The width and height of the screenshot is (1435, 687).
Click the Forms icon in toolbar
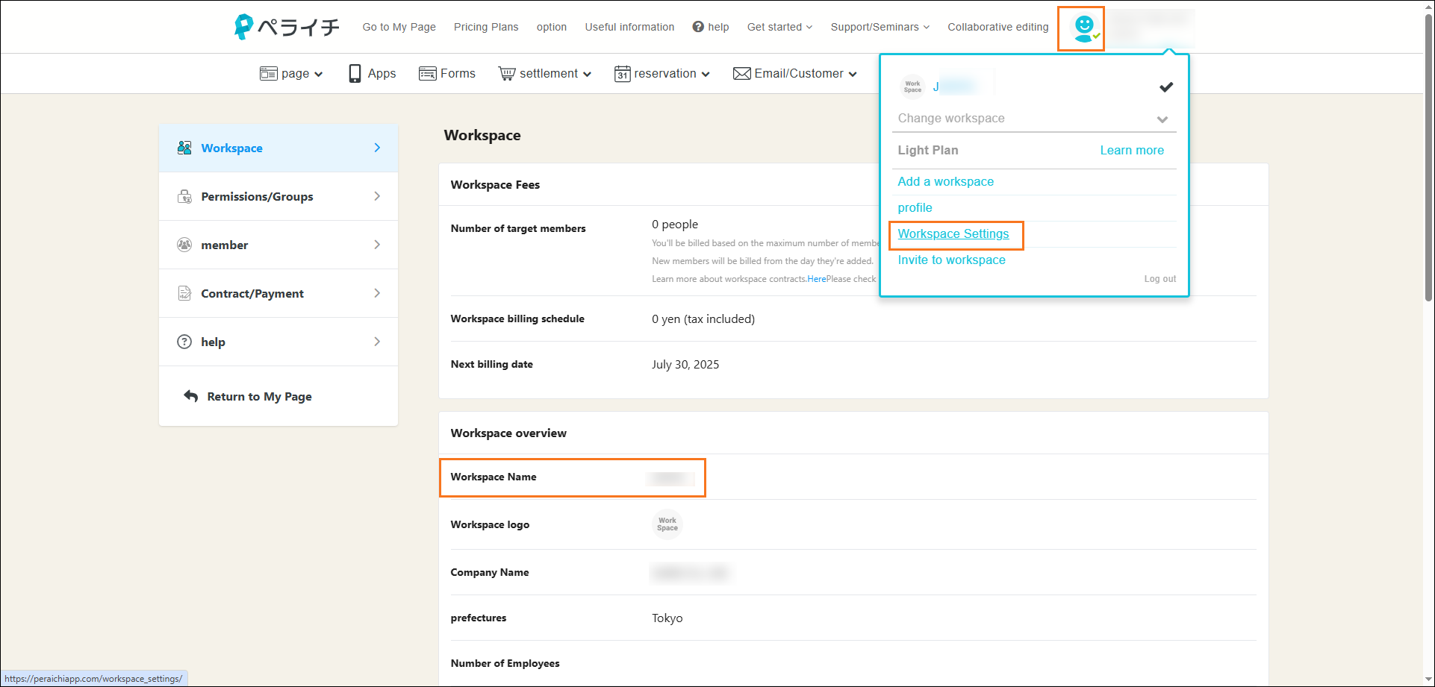point(427,73)
